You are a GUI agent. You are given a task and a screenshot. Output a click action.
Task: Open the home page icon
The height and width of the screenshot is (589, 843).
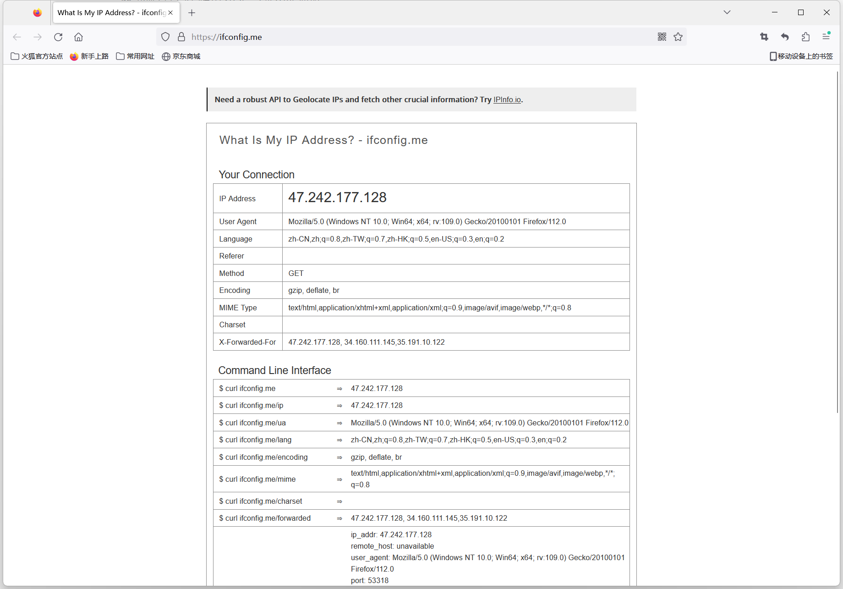[x=79, y=37]
